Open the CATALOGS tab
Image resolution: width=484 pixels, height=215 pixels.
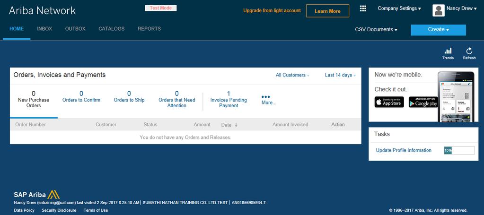[x=112, y=29]
